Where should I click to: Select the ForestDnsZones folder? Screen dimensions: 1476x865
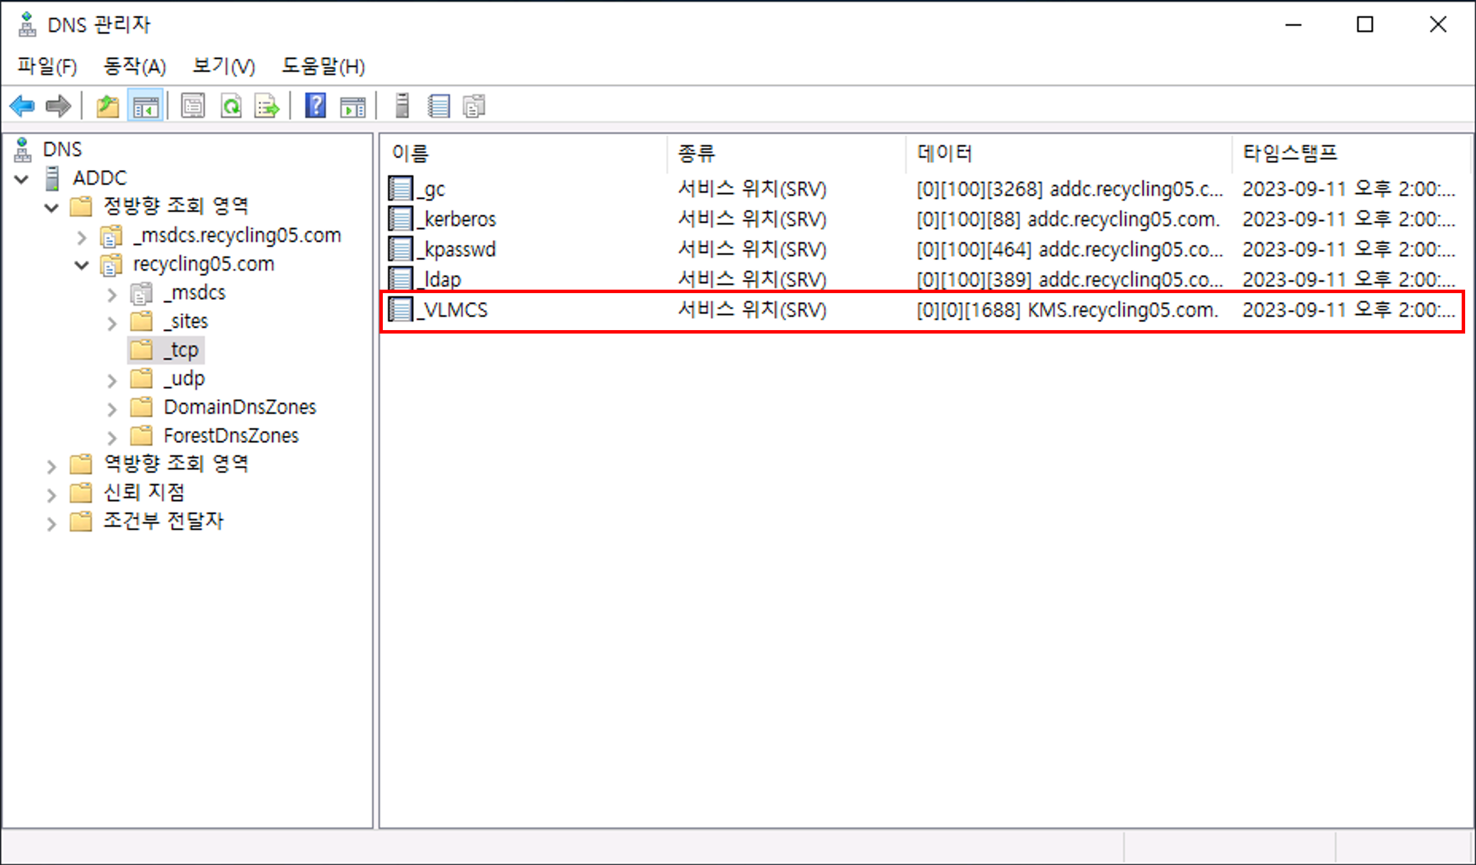pyautogui.click(x=231, y=436)
